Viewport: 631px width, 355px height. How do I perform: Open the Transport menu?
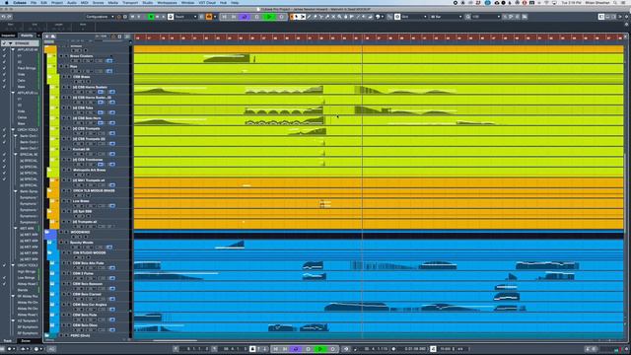pos(130,3)
